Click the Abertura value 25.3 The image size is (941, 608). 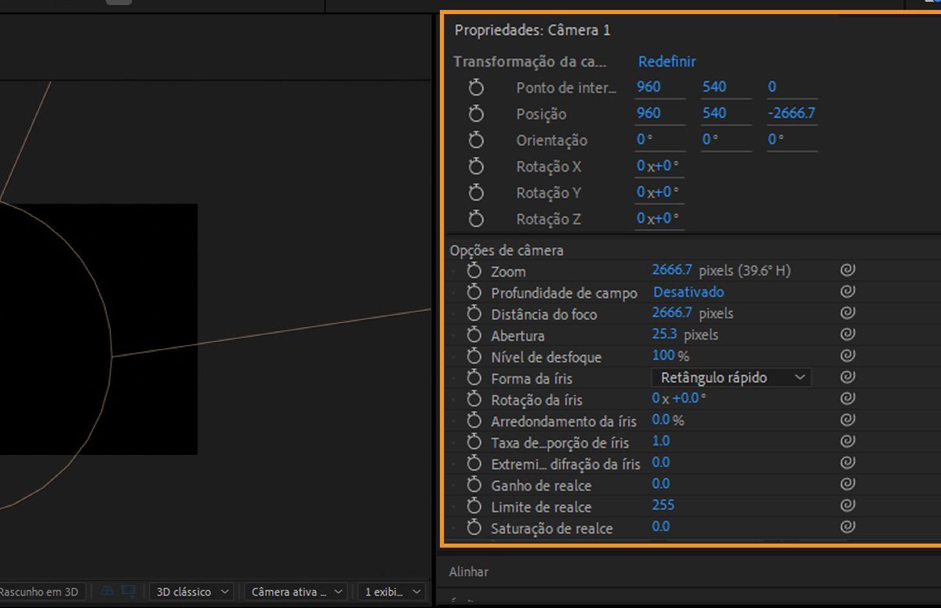(664, 334)
